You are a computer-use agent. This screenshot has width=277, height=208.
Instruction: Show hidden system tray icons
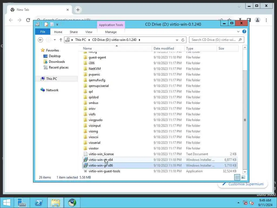coord(239,203)
